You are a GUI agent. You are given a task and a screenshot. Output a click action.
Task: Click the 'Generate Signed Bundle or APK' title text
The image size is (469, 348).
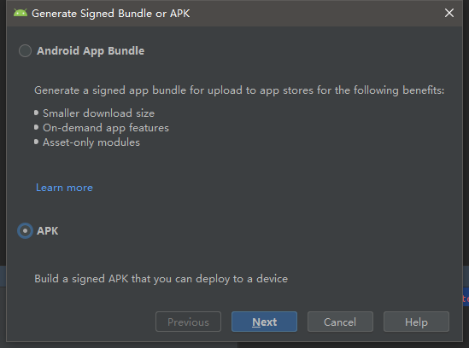click(111, 14)
